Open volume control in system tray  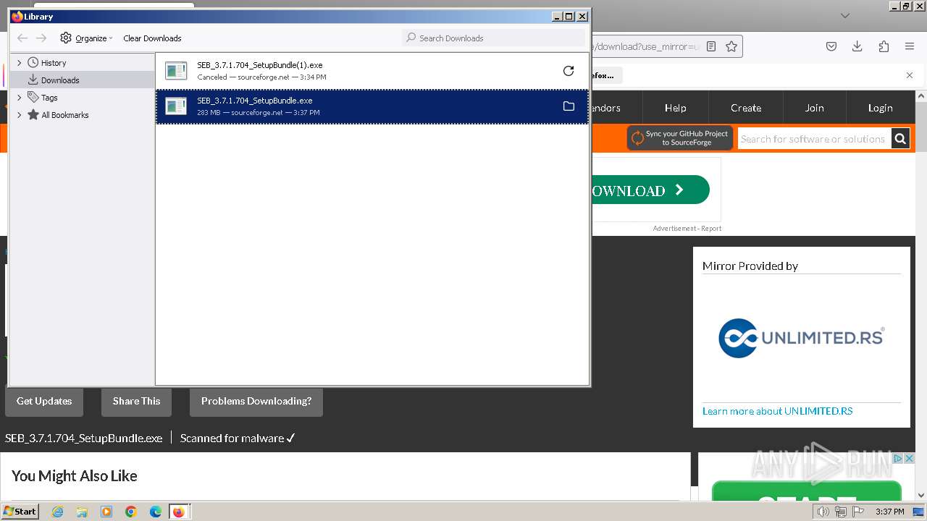coord(823,512)
